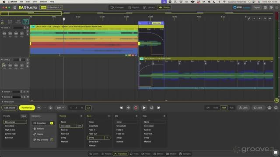Collapse the Deck 2 track
Screen dimensions: 280x157
(x=2, y=60)
